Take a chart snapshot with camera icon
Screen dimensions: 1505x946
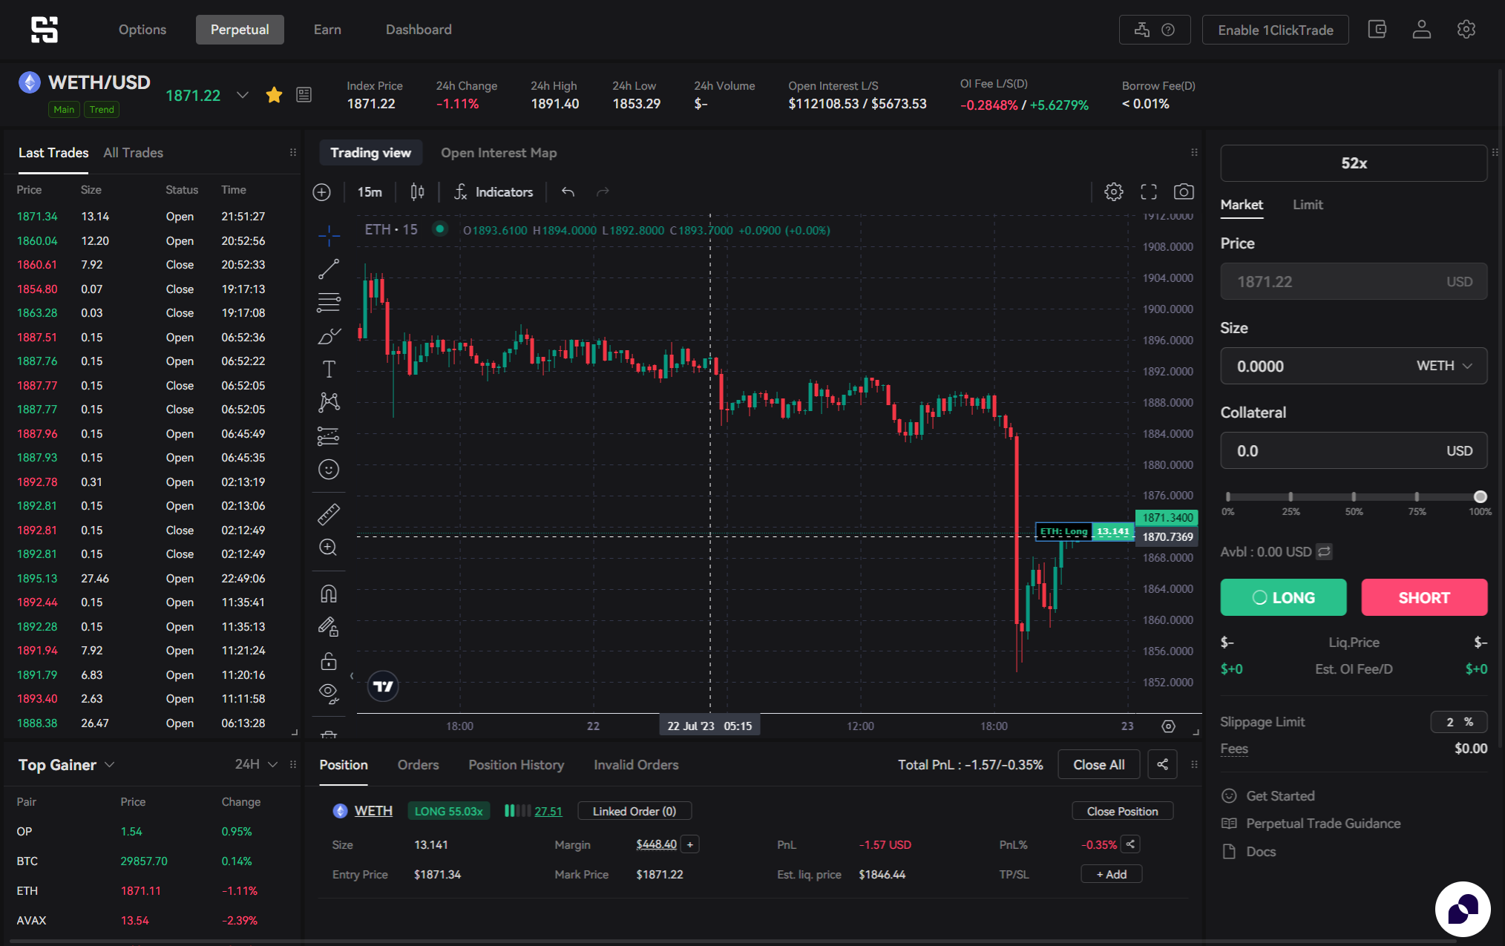1184,192
